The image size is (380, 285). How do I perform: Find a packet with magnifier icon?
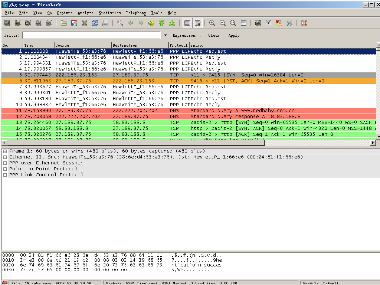tap(120, 23)
